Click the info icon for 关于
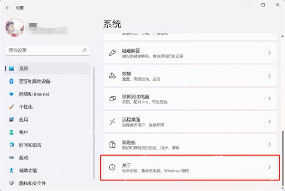The width and height of the screenshot is (285, 191). 112,167
